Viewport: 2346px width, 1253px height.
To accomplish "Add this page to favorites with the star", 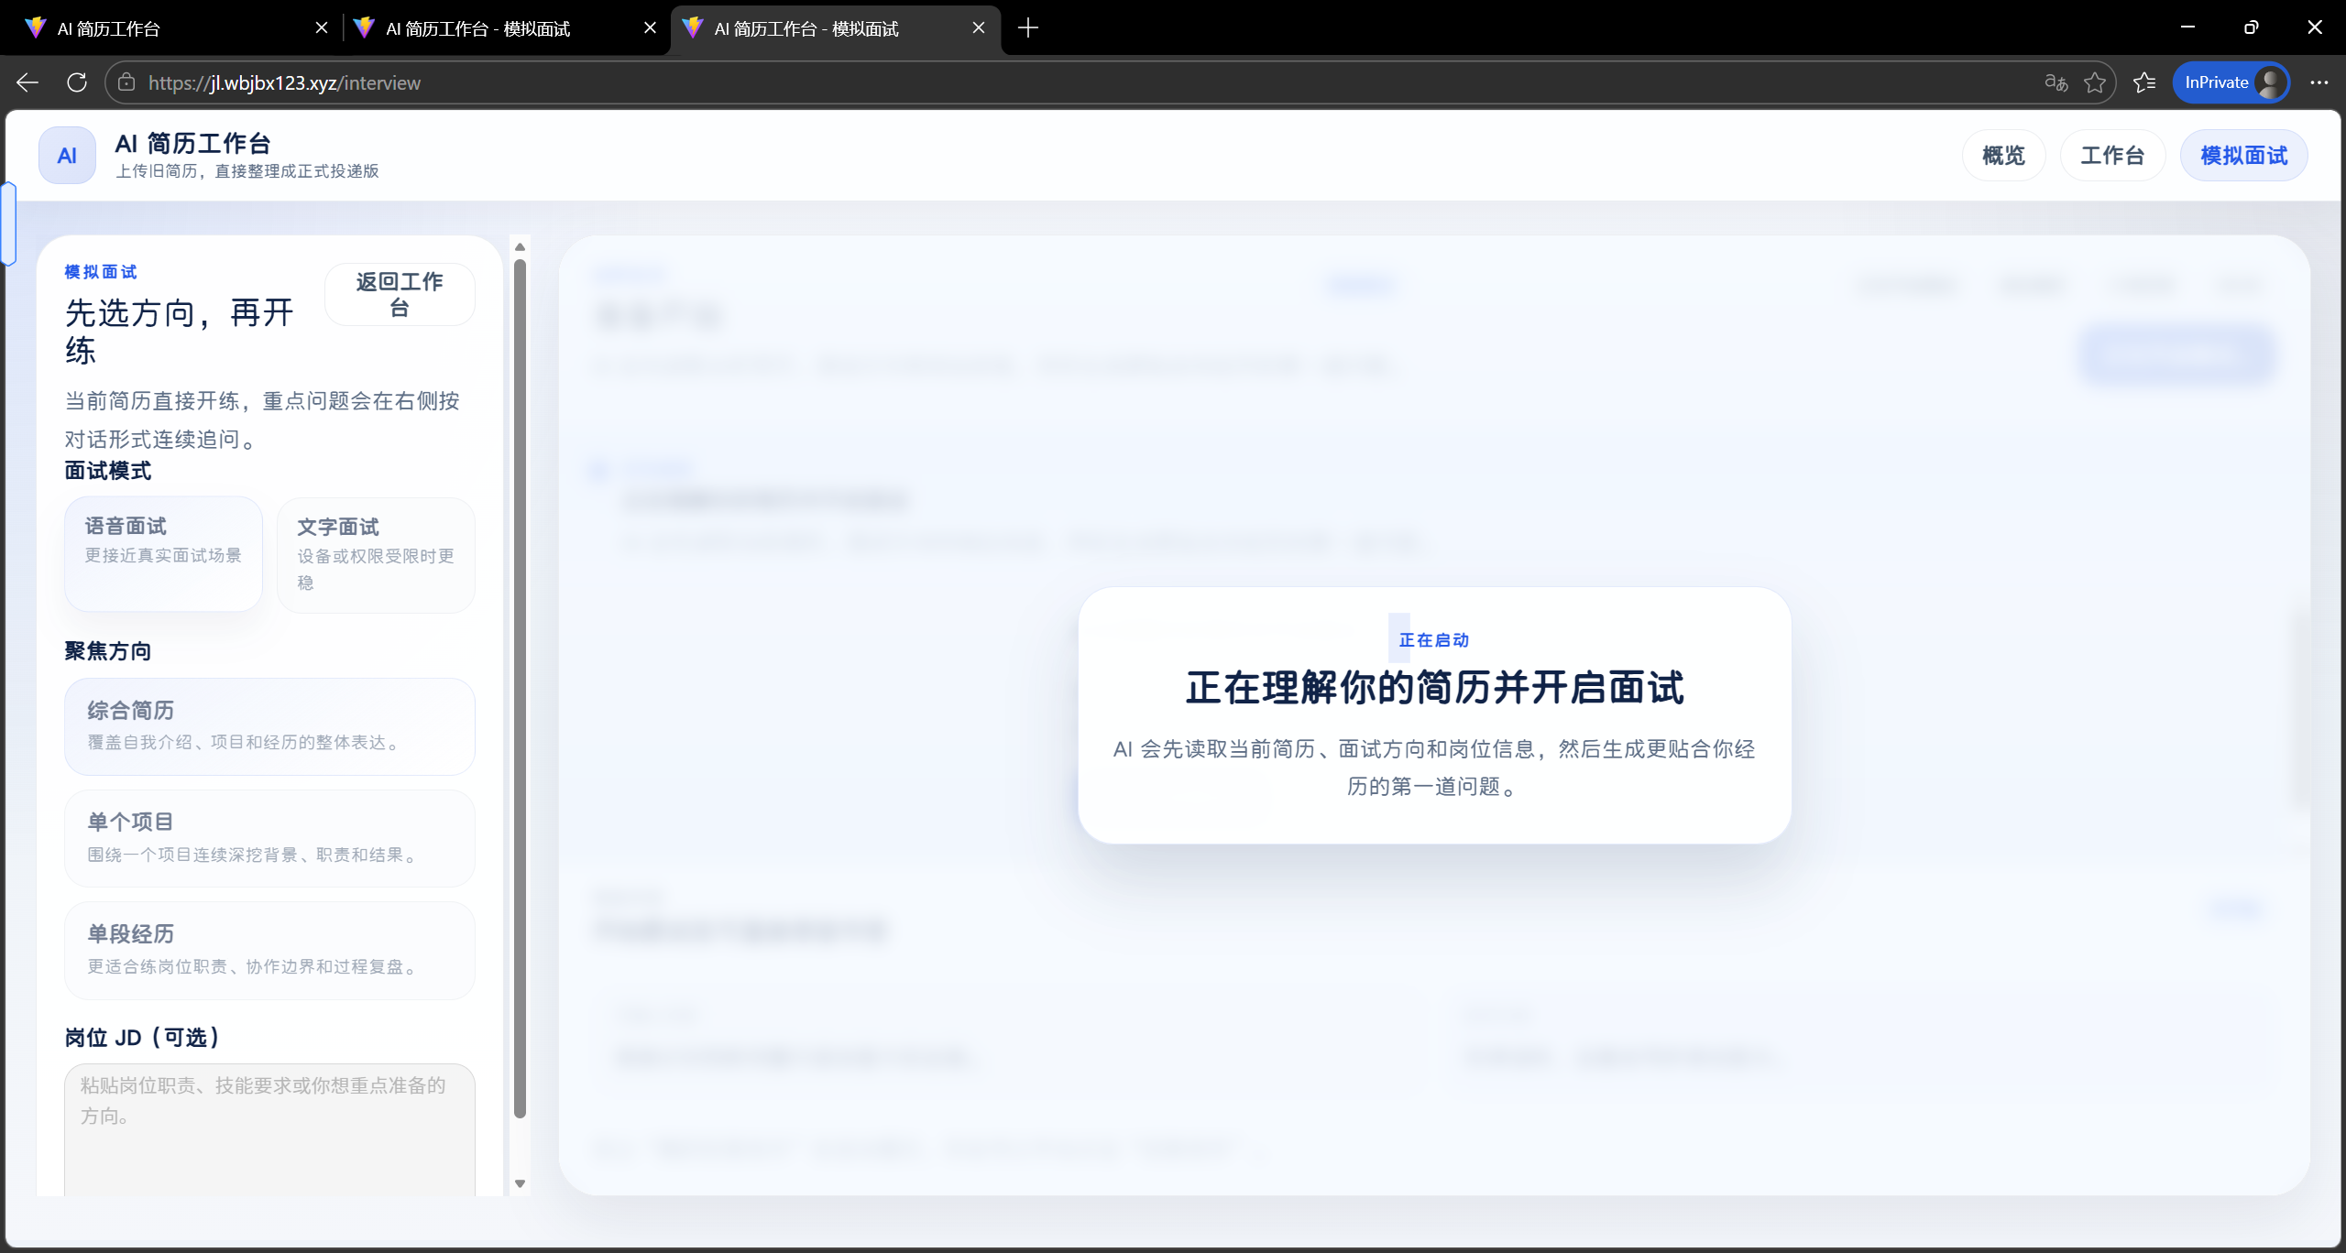I will coord(2096,82).
